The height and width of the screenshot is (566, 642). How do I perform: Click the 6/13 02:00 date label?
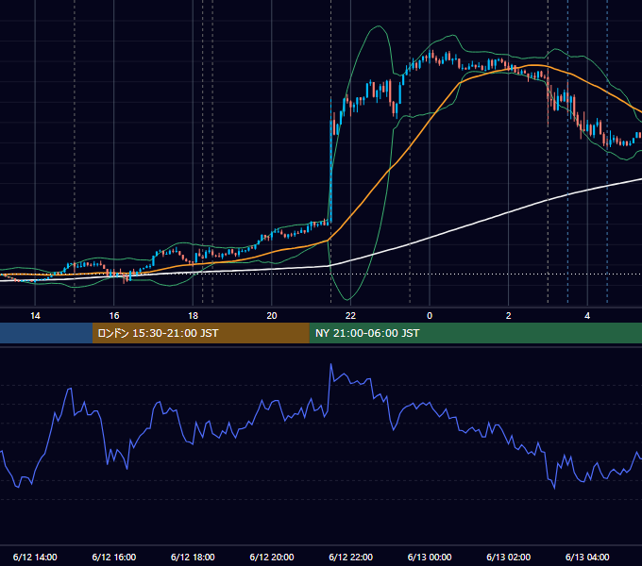508,557
